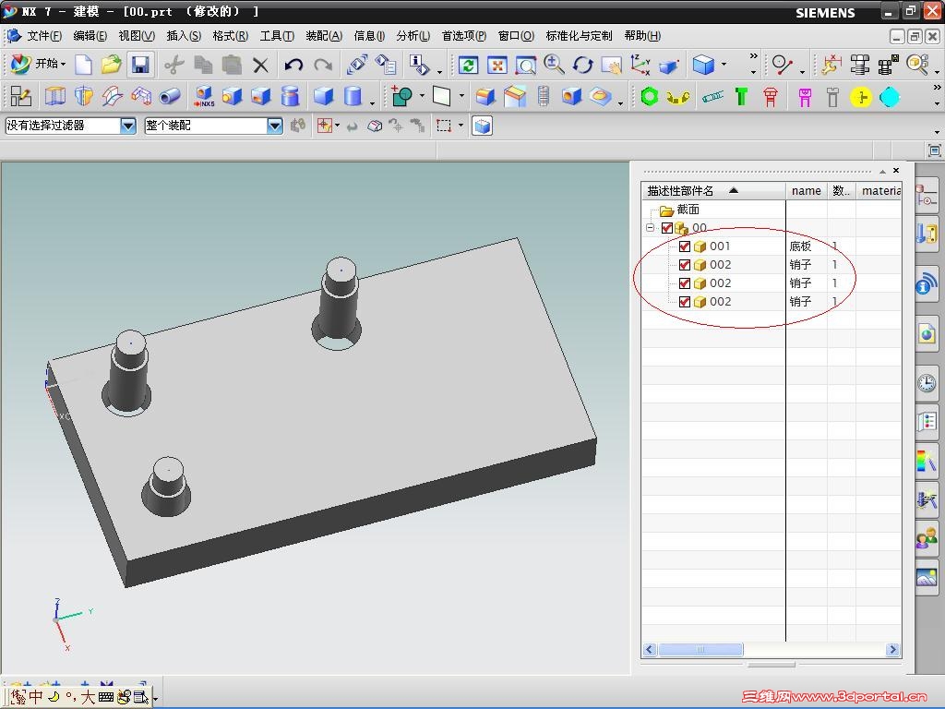The width and height of the screenshot is (945, 709).
Task: Click the yellow circle icon
Action: click(861, 97)
